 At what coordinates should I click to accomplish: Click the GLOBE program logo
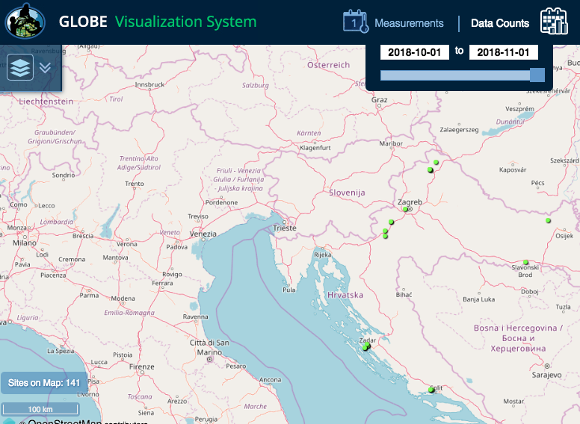tap(25, 22)
